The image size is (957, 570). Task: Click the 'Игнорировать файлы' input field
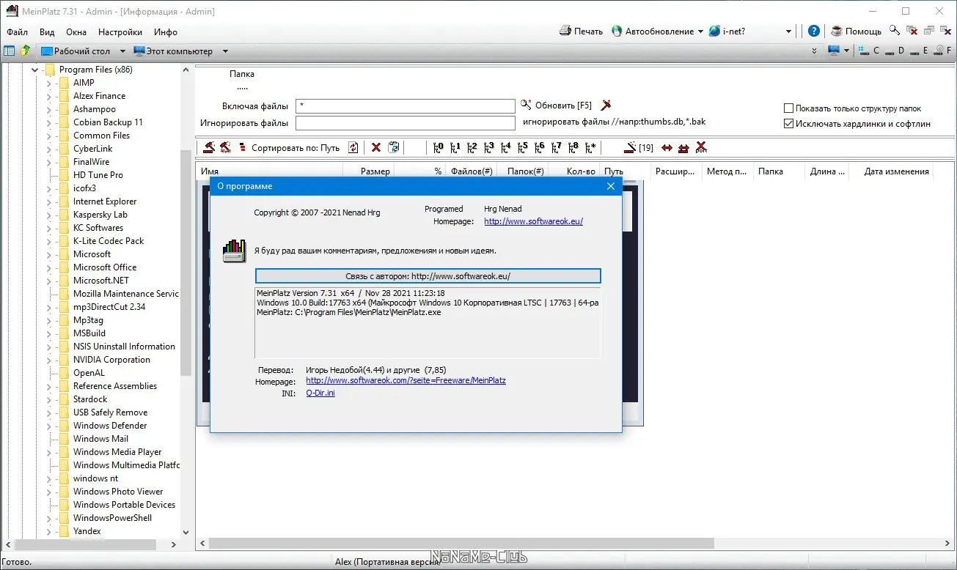[x=406, y=123]
